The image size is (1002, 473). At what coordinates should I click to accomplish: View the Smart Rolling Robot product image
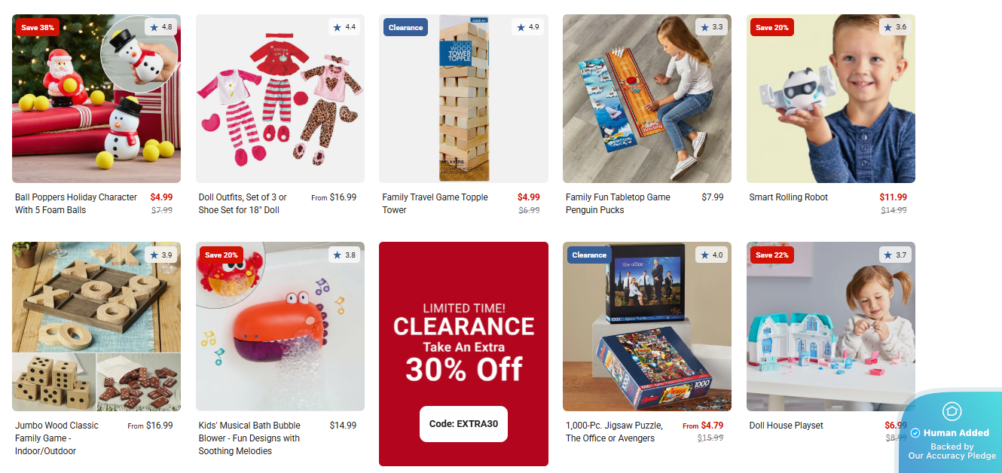(x=830, y=99)
